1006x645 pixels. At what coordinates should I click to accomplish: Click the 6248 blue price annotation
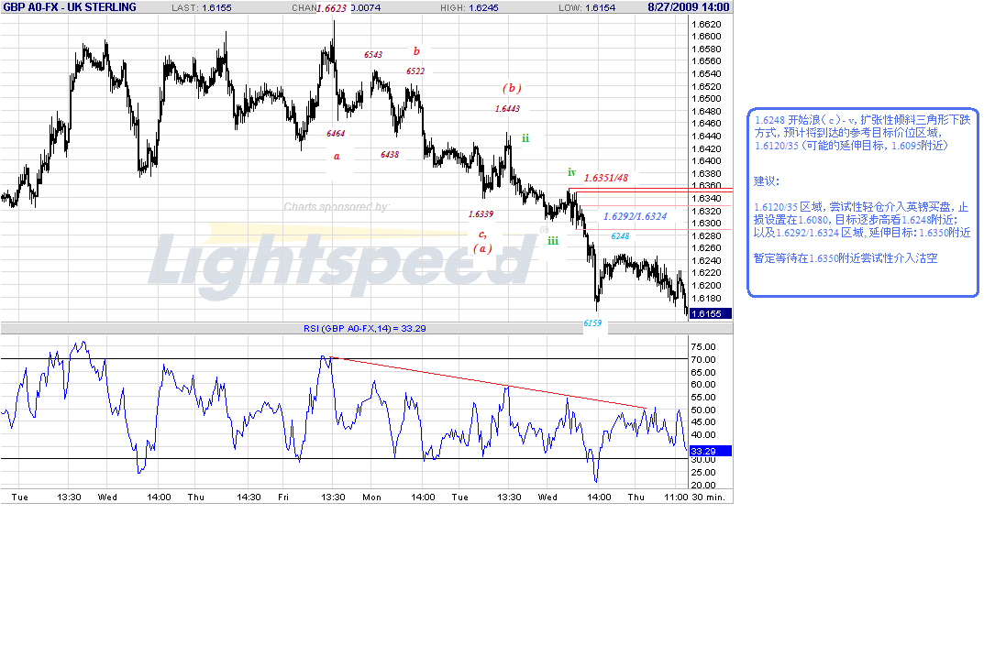(x=620, y=236)
